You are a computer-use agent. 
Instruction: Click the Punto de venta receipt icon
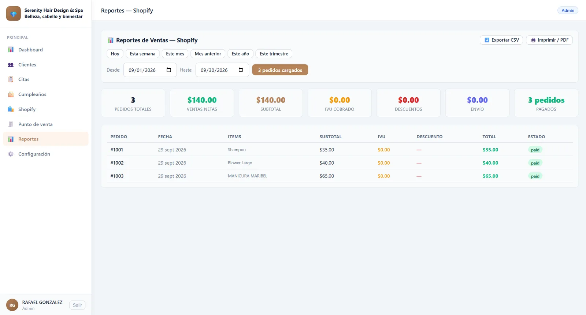pyautogui.click(x=11, y=124)
